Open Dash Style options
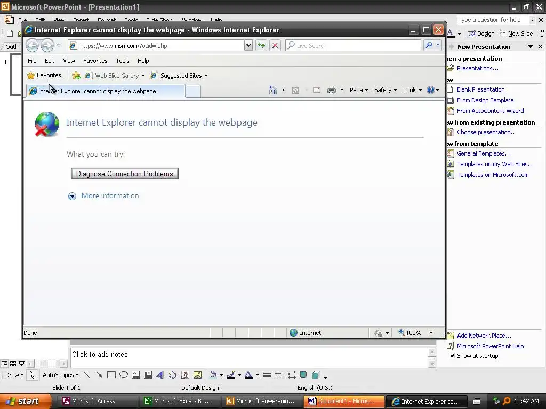Image resolution: width=546 pixels, height=409 pixels. [x=279, y=375]
